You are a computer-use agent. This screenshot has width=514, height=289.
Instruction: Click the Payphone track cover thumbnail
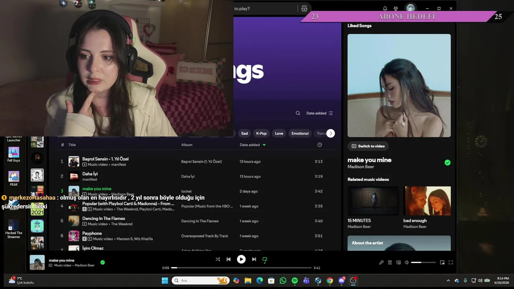[74, 236]
